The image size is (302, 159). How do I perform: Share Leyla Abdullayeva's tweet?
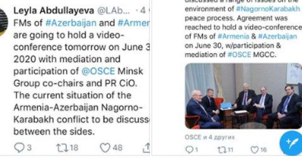[146, 148]
